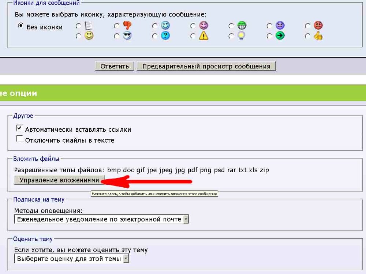Pick the purple sad face icon

(280, 26)
